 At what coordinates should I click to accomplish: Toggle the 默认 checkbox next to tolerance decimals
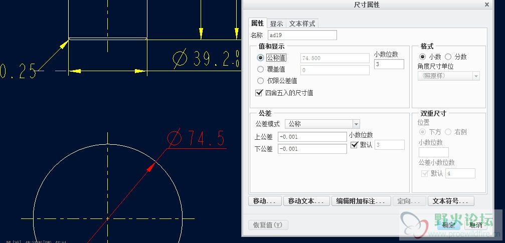click(x=354, y=145)
